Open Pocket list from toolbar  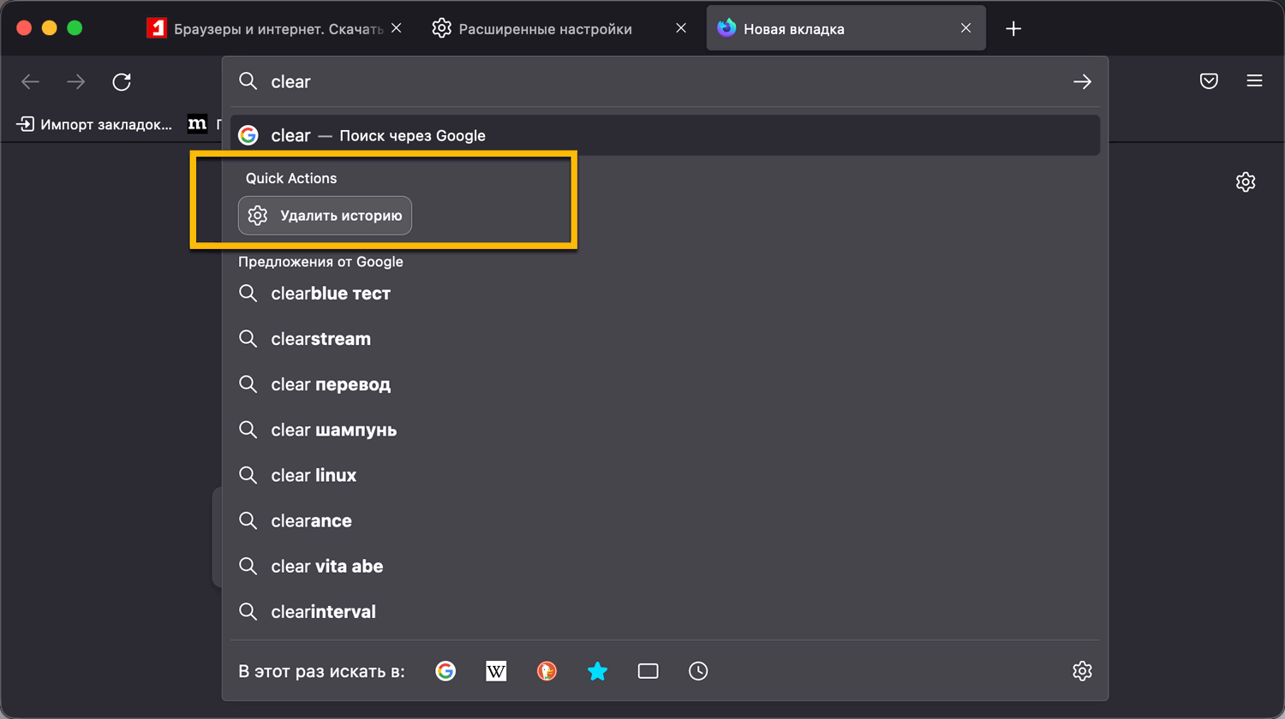(x=1209, y=81)
